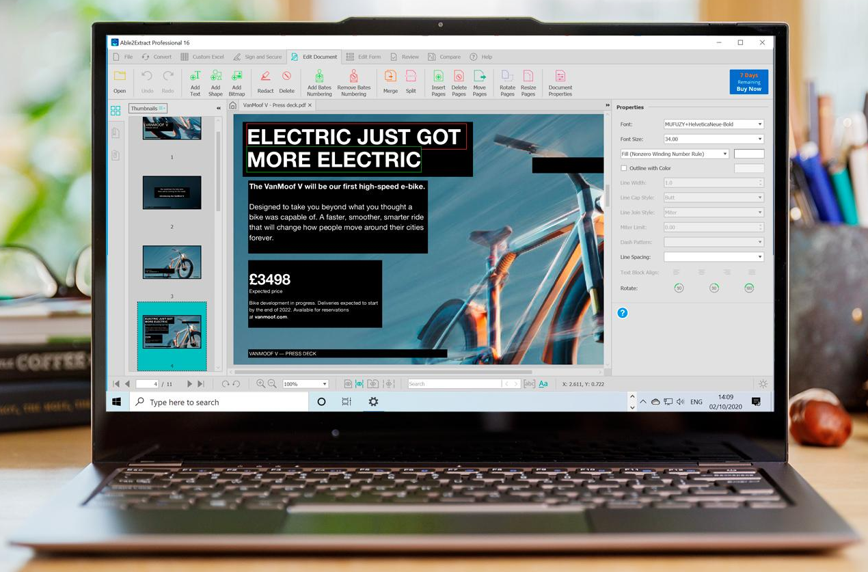Go to the first page arrow
This screenshot has height=572, width=868.
coord(116,384)
